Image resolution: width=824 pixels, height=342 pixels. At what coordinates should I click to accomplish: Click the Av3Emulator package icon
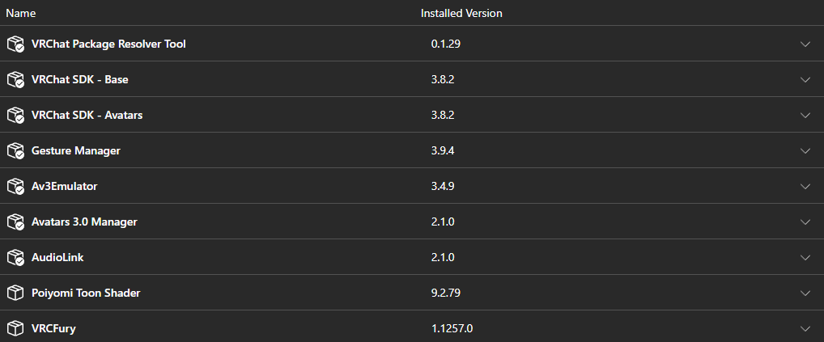[x=15, y=187]
